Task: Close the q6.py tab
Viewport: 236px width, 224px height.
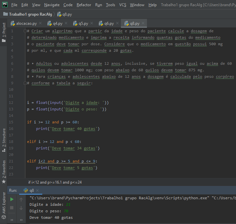Action: [x=117, y=23]
